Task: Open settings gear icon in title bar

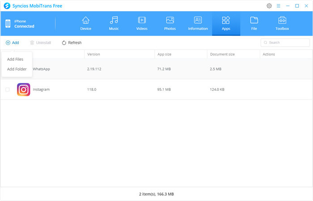Action: 269,6
